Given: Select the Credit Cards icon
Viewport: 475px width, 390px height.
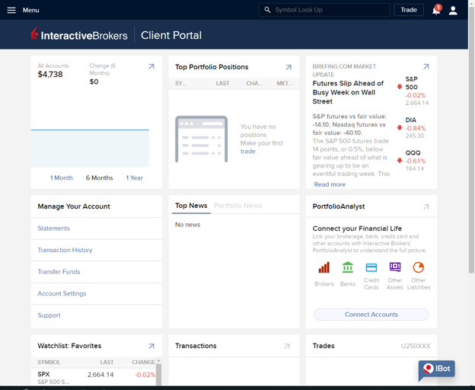Looking at the screenshot, I should coord(371,267).
